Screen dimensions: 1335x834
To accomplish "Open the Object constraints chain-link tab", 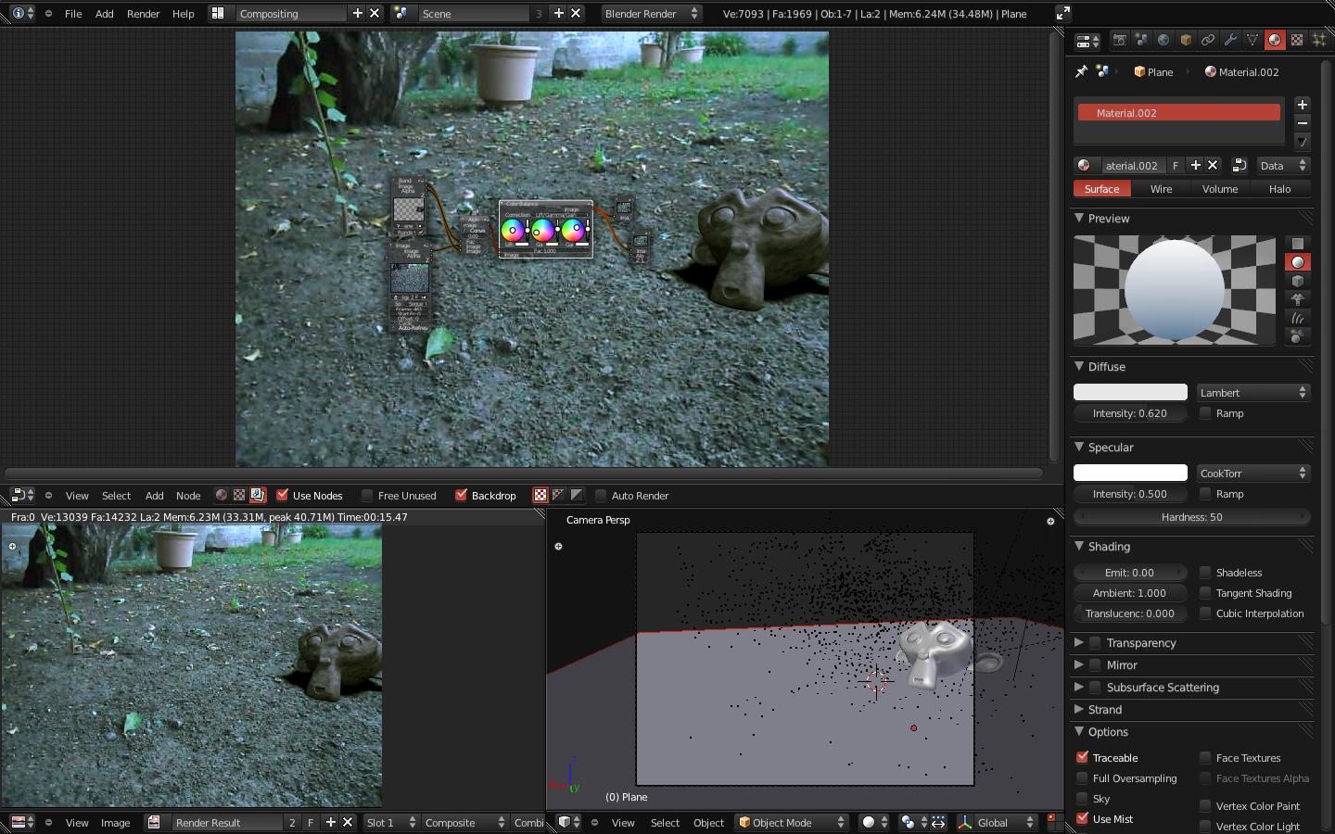I will point(1208,40).
